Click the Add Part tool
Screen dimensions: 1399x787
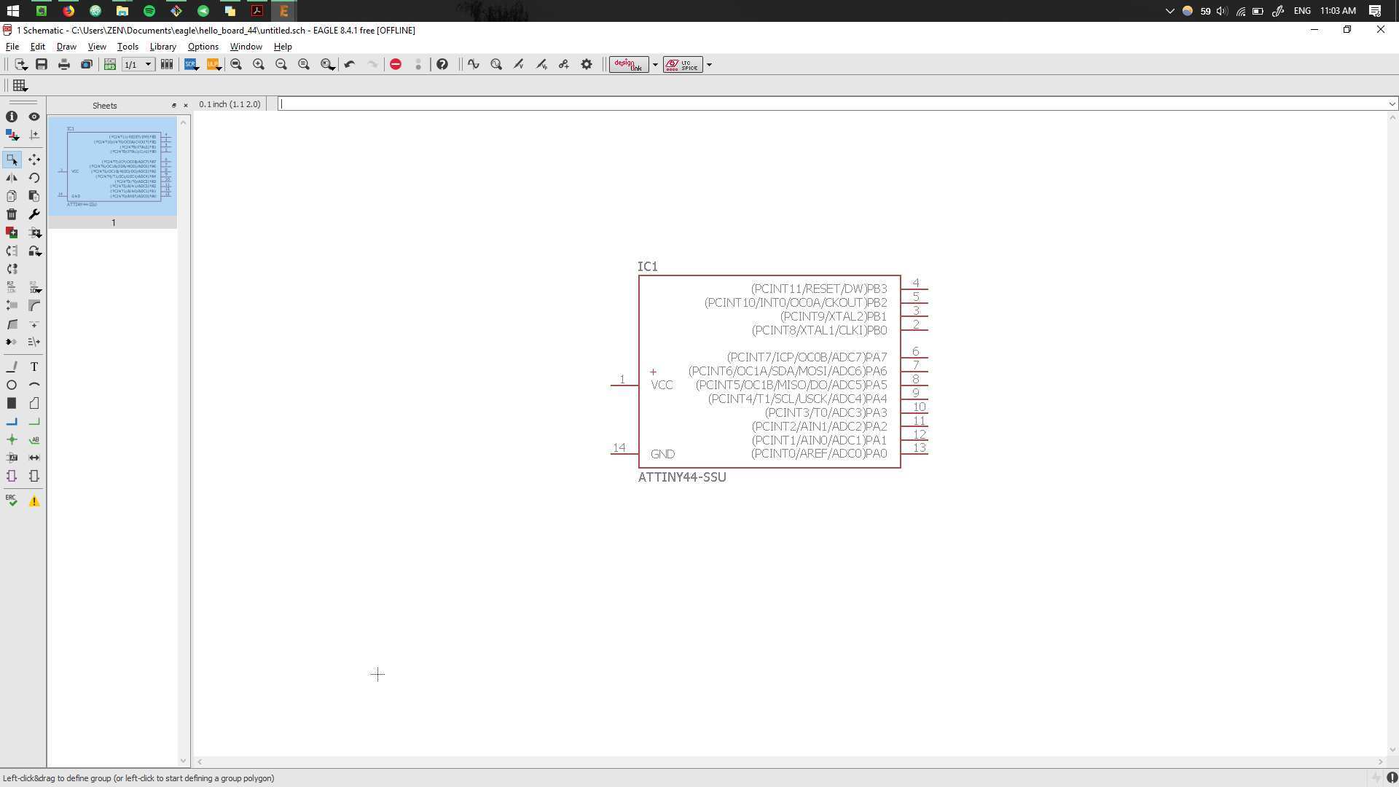pos(12,232)
